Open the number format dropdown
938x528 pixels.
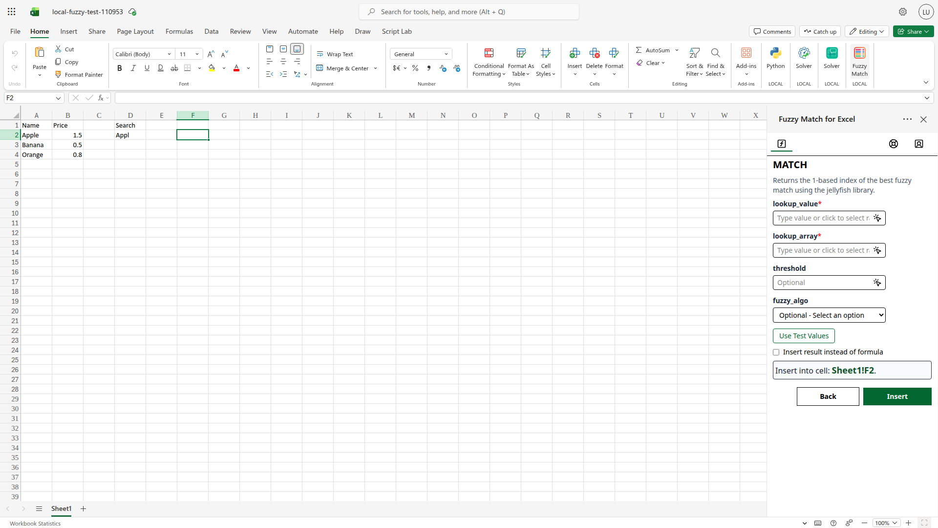tap(446, 54)
